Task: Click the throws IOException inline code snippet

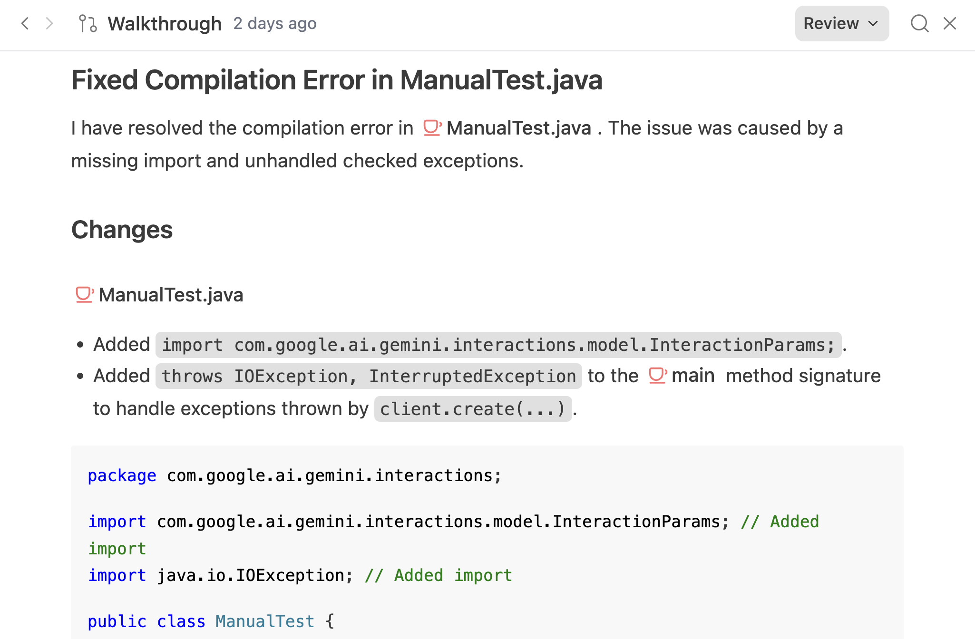Action: click(369, 376)
